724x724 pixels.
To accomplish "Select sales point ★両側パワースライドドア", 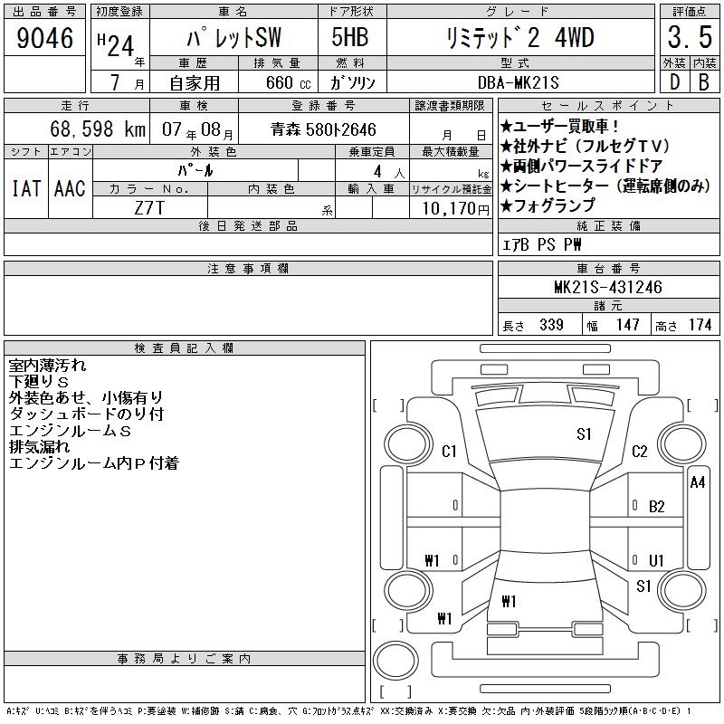I will pos(581,166).
